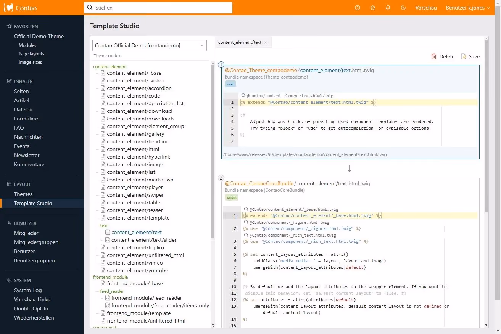Open Page layouts favorite

(31, 54)
